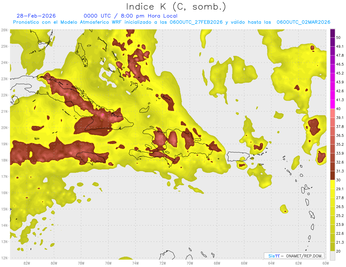Click the "60W" longitude axis label

pos(326,263)
